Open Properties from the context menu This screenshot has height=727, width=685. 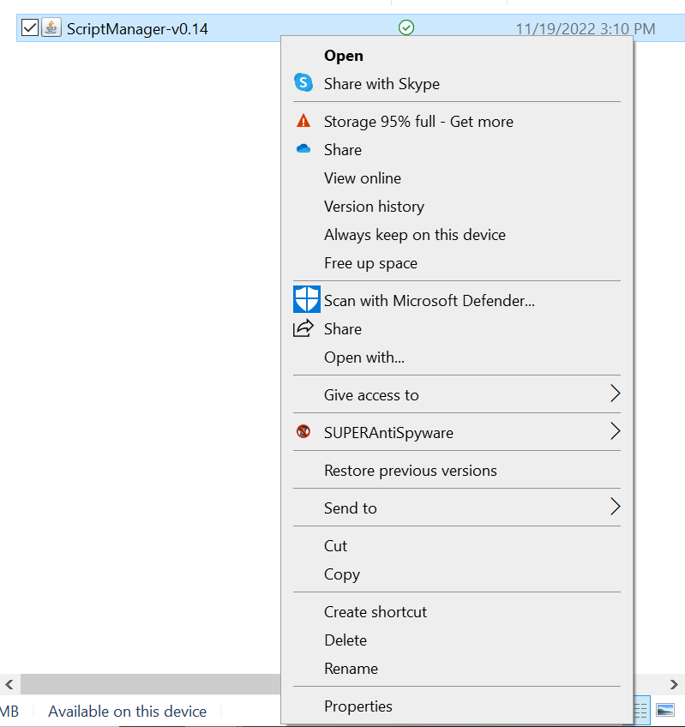[x=358, y=706]
